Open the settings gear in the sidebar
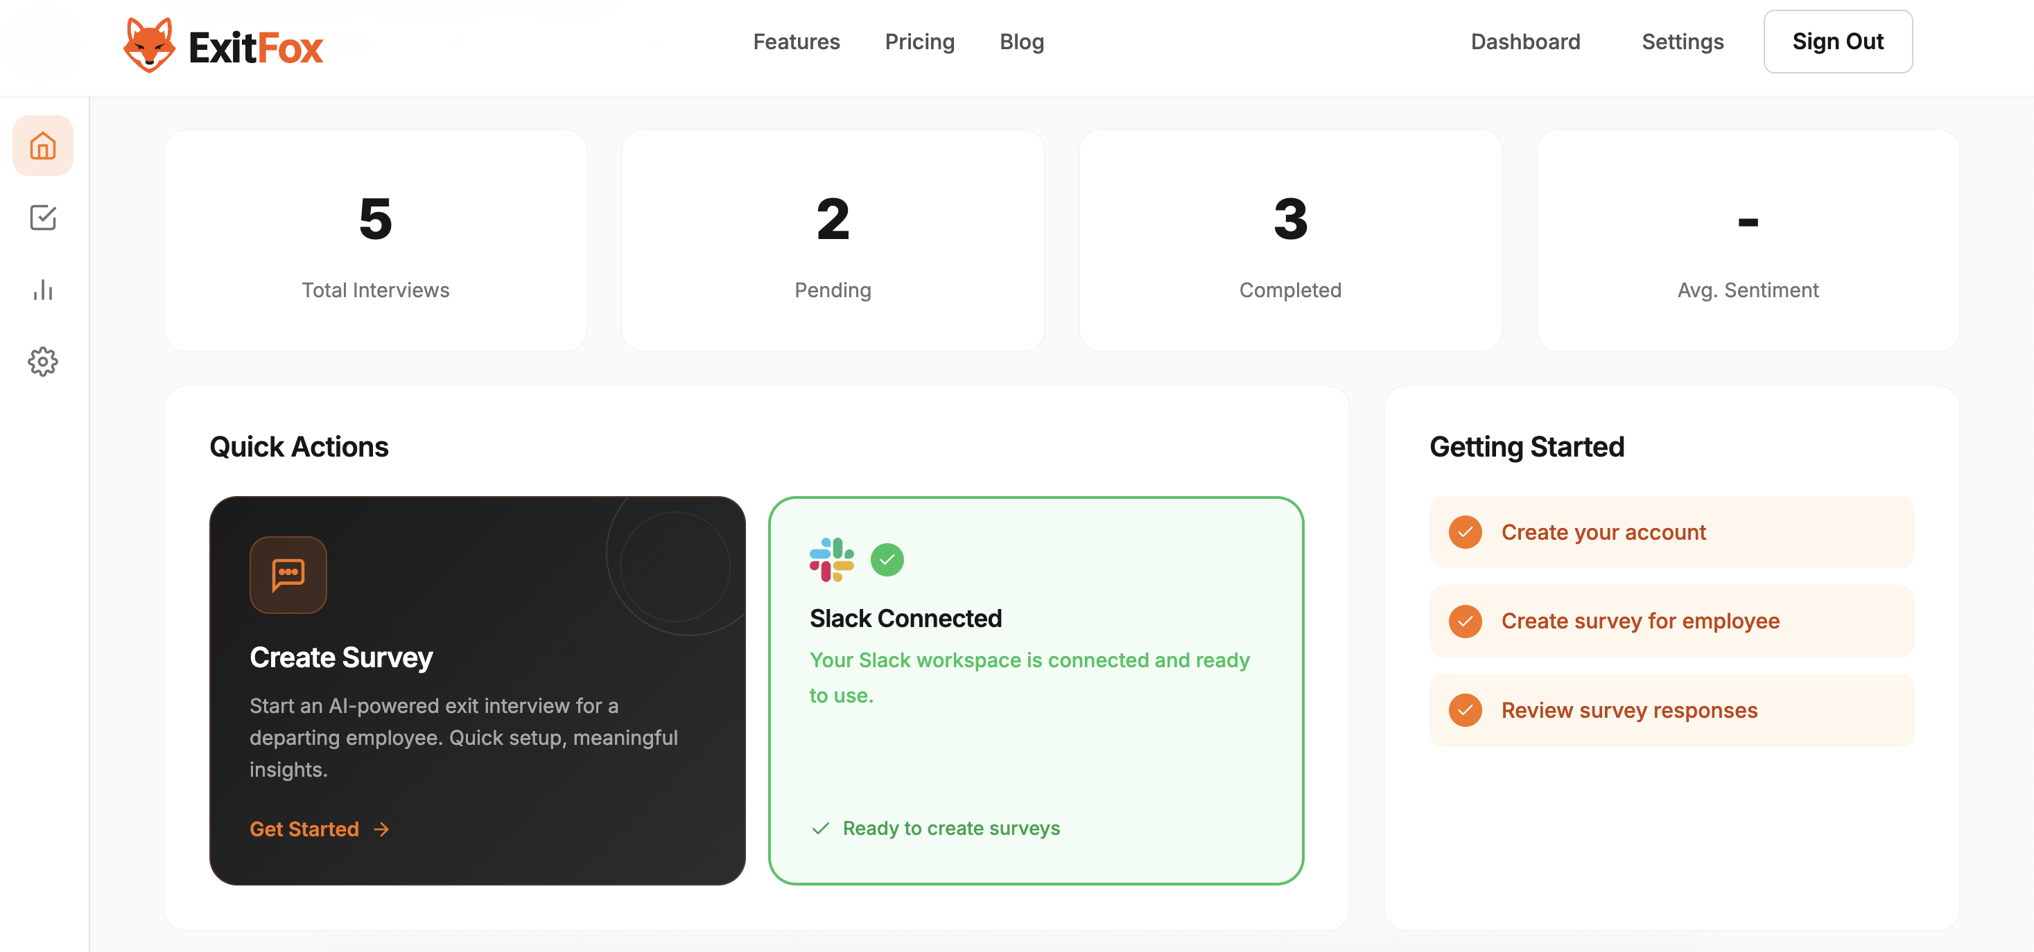 coord(43,362)
